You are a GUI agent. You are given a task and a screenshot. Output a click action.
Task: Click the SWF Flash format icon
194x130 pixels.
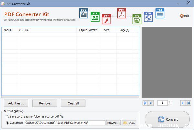106,20
